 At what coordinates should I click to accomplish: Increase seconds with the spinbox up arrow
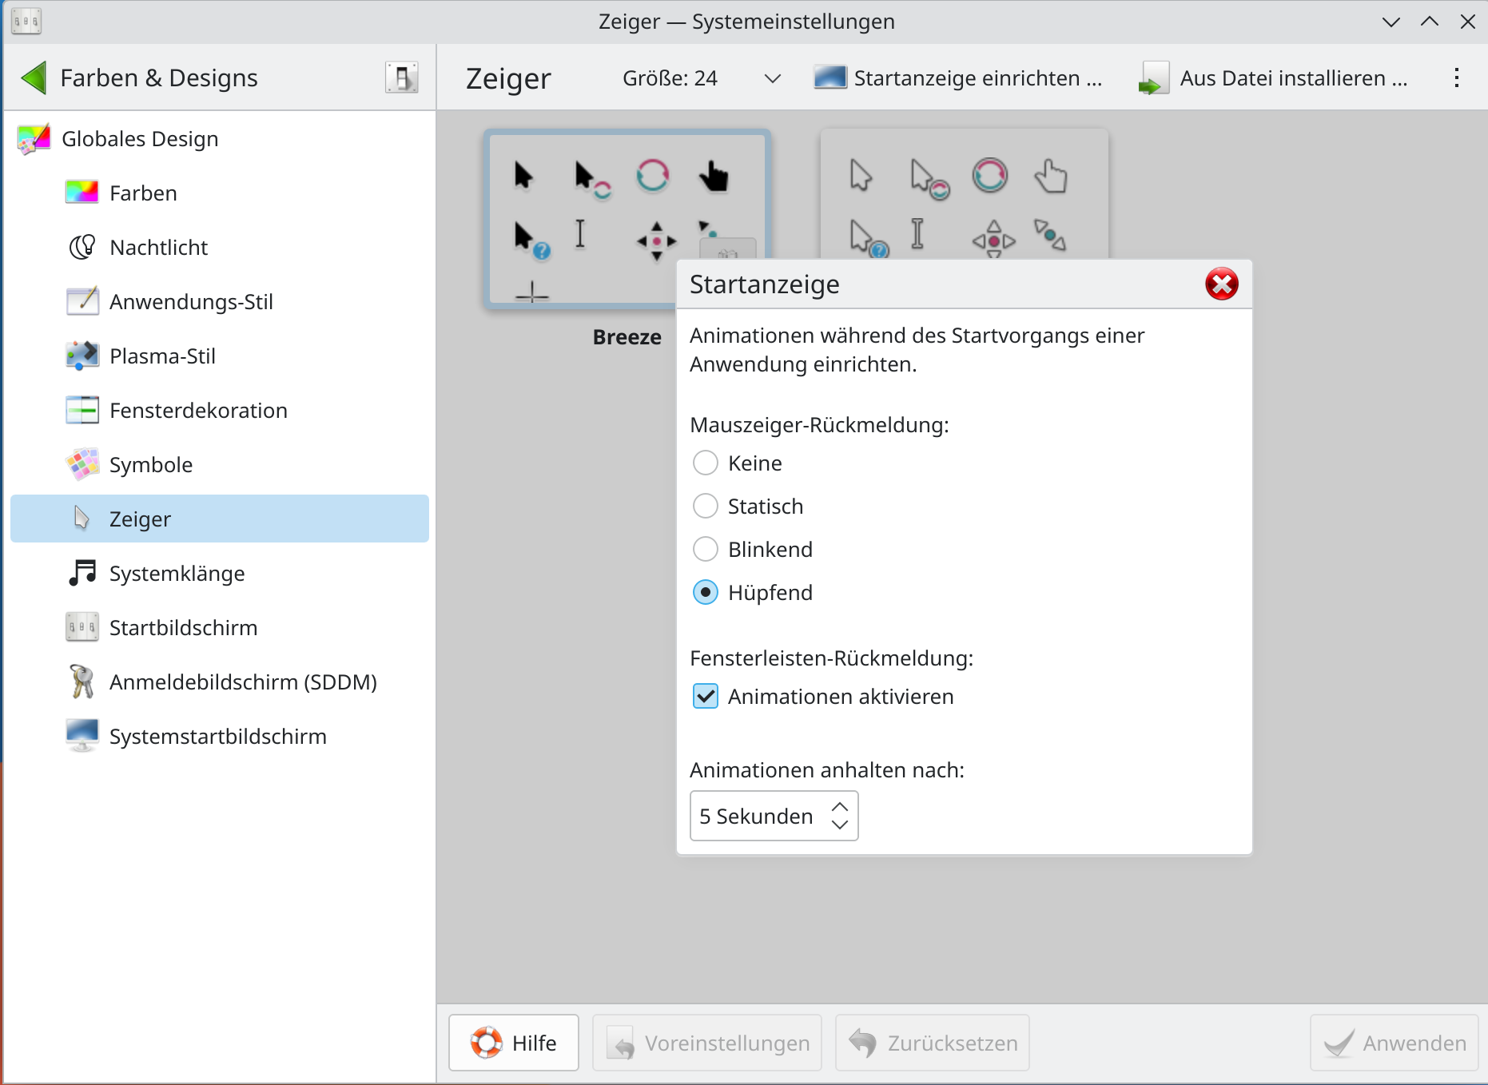pyautogui.click(x=840, y=806)
